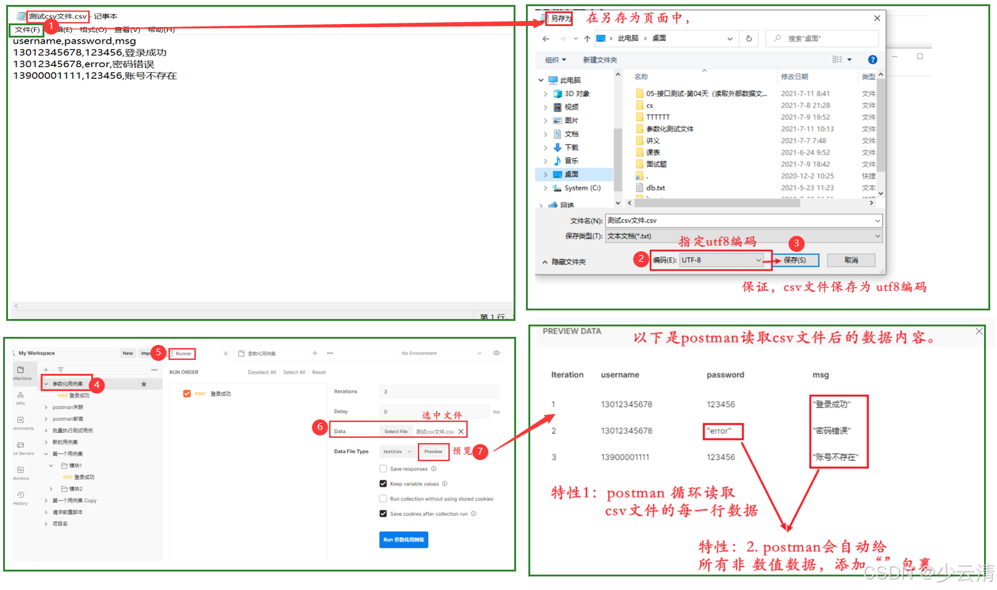Screen dimensions: 997x590
Task: Open the 格式(O) menu in Notepad
Action: (93, 30)
